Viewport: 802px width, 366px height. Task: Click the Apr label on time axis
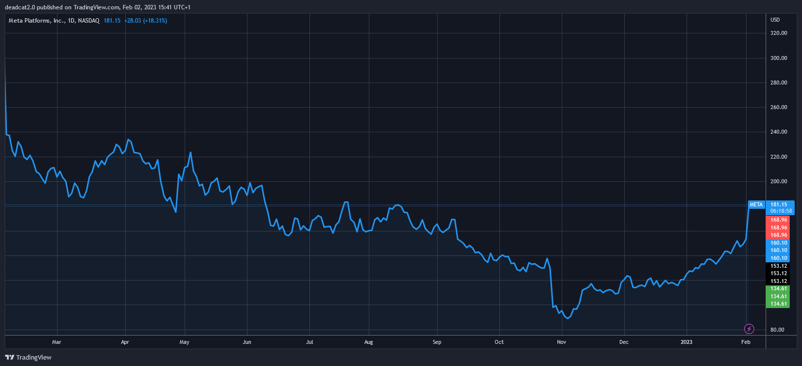(125, 342)
